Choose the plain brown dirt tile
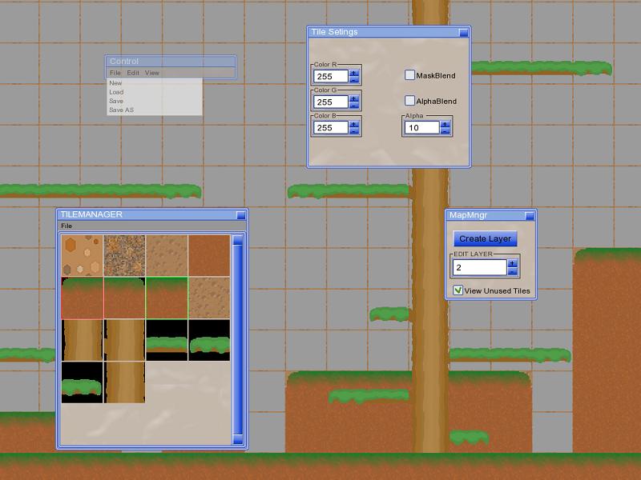 (209, 255)
